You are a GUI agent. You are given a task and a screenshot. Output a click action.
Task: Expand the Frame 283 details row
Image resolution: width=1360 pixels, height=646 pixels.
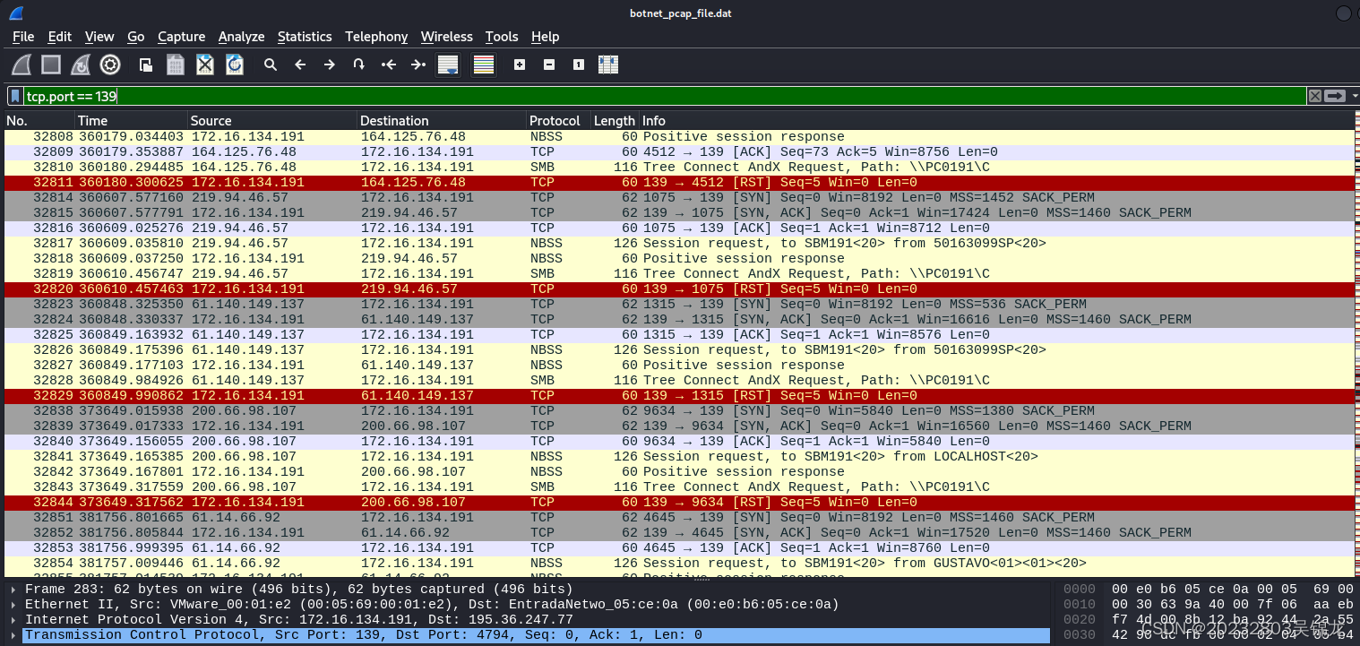click(13, 590)
